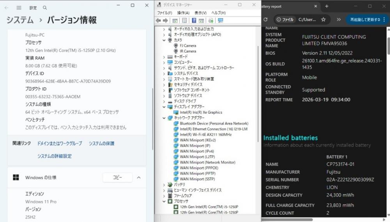Expand the キーボード tree node
Viewport: 390px width, 222px height.
[164, 57]
